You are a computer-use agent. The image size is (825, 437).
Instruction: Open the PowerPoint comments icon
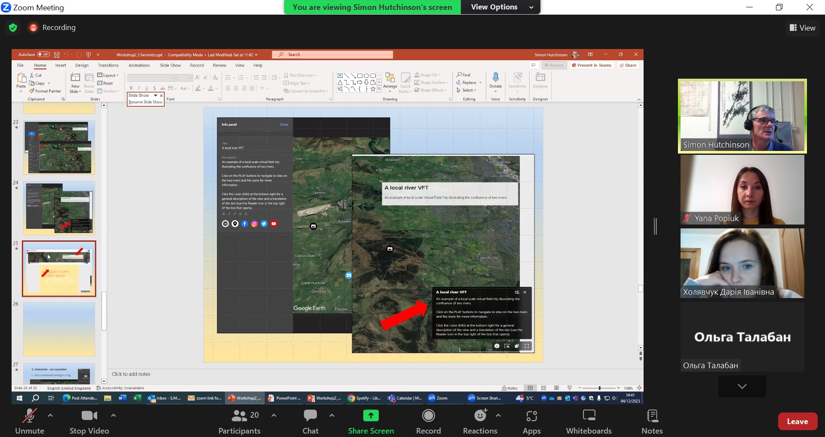point(534,65)
